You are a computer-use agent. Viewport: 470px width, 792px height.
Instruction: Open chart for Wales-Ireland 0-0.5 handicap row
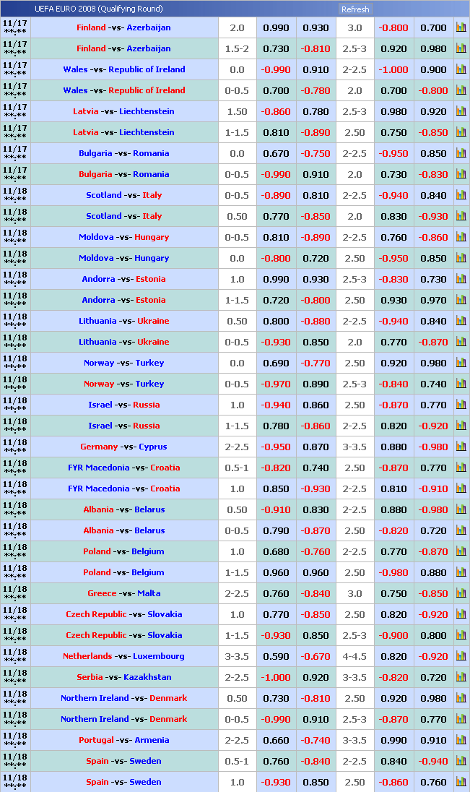coord(461,90)
